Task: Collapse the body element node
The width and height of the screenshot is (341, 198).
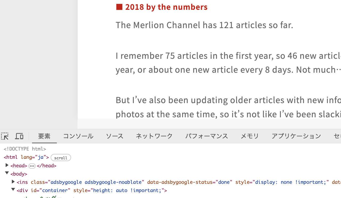Action: pyautogui.click(x=7, y=173)
